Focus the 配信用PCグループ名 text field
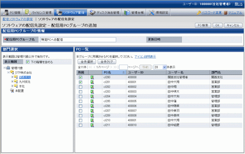The width and height of the screenshot is (245, 154). click(x=78, y=40)
